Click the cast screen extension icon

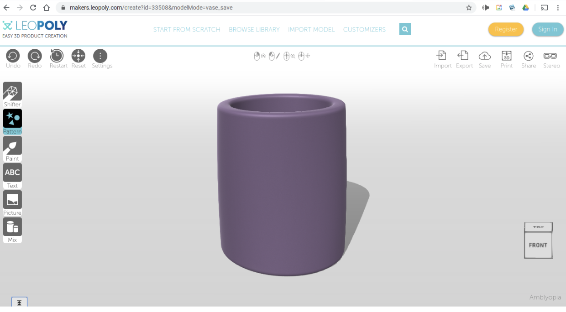click(x=544, y=8)
